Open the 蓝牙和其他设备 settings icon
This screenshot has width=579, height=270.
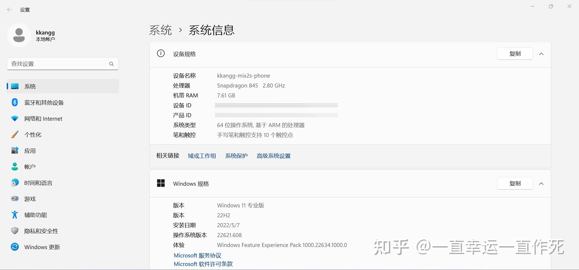point(15,102)
